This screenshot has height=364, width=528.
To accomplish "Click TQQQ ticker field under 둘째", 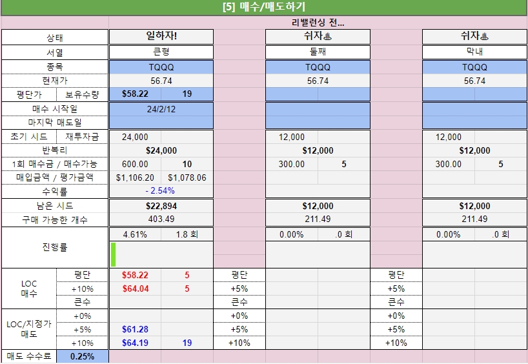I will tap(318, 67).
